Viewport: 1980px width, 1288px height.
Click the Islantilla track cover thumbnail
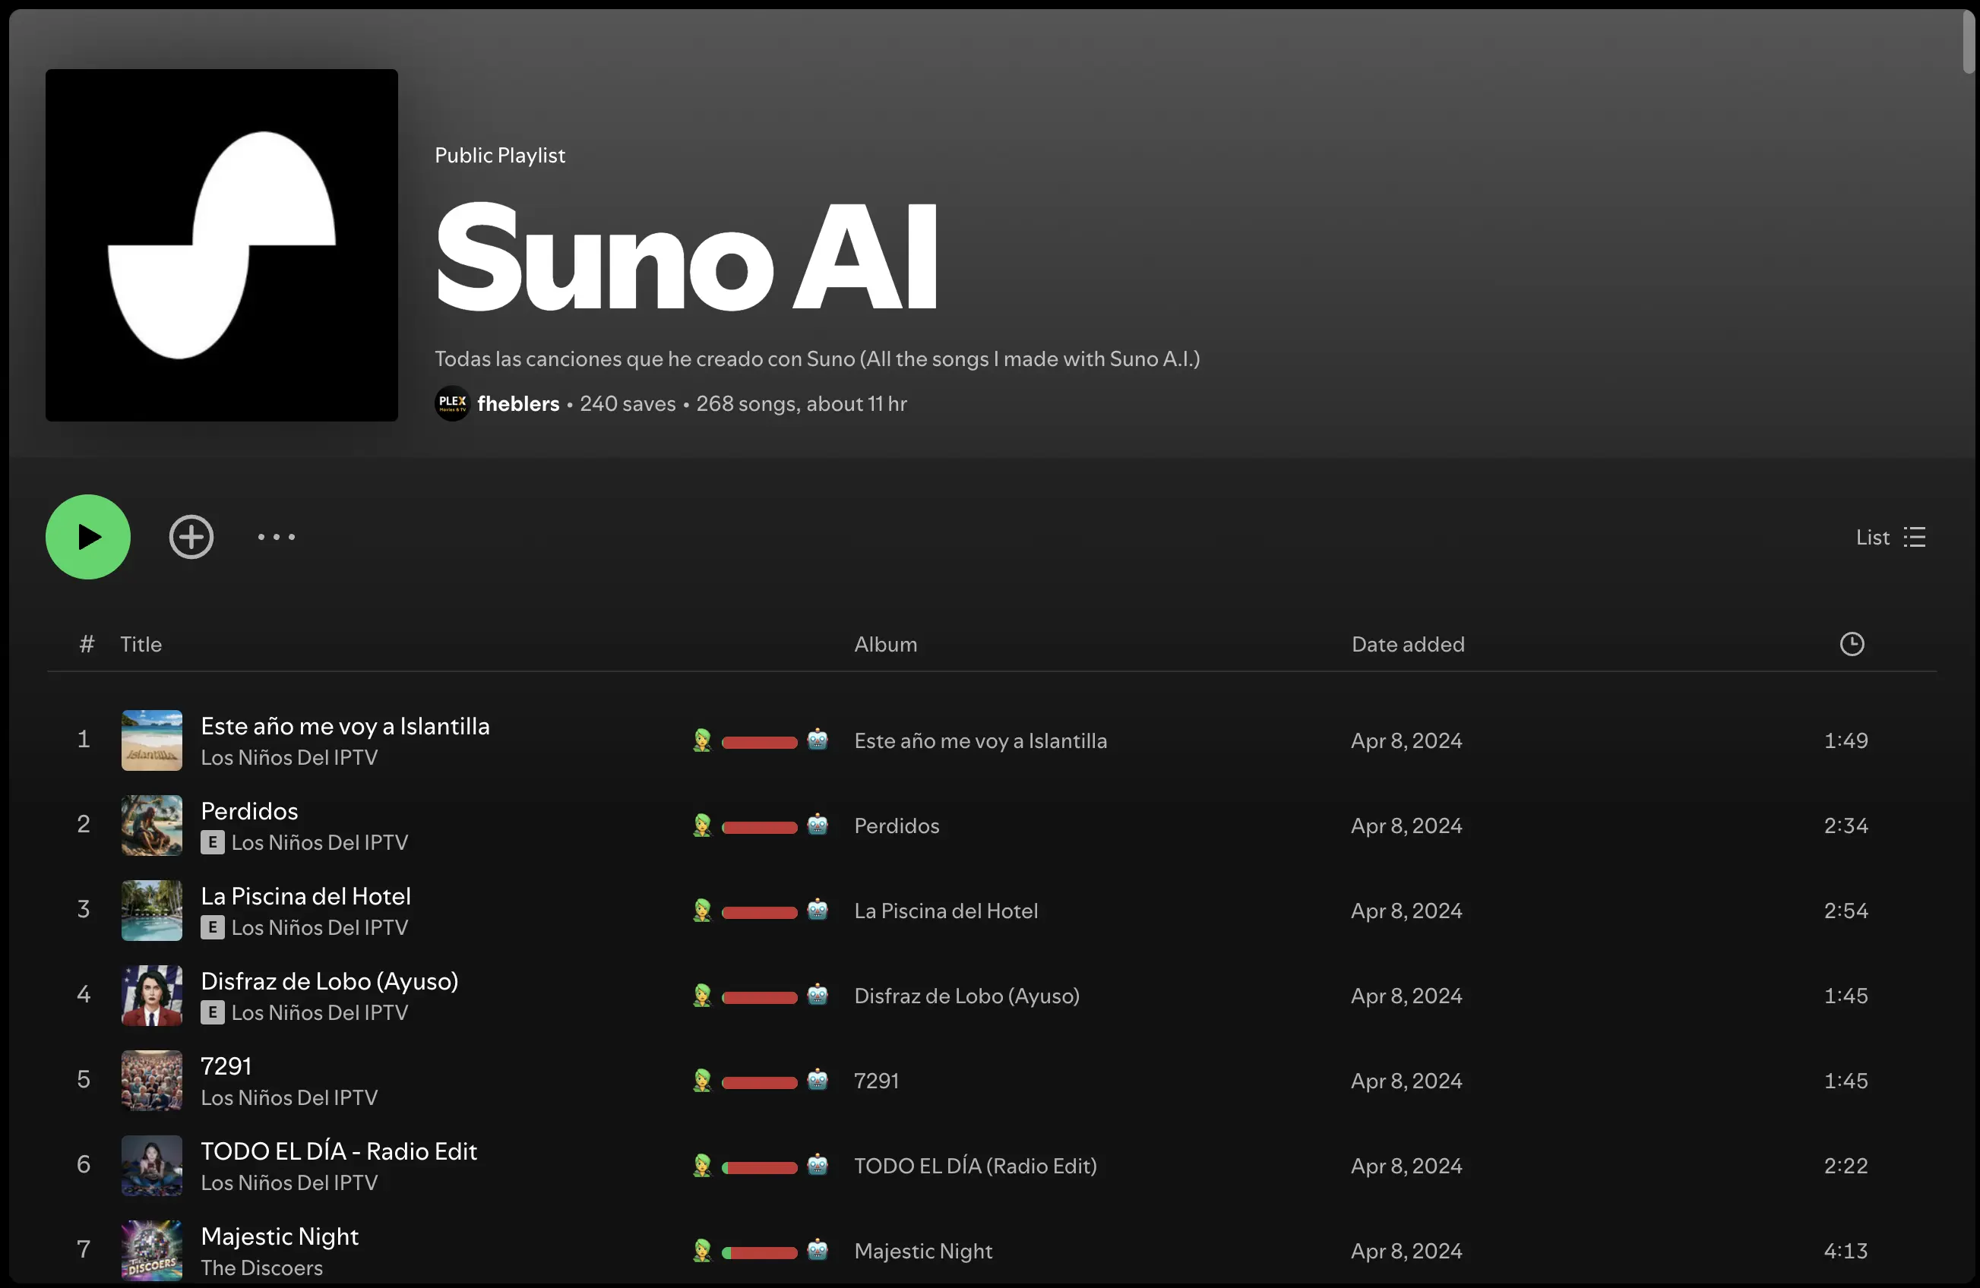click(x=151, y=740)
